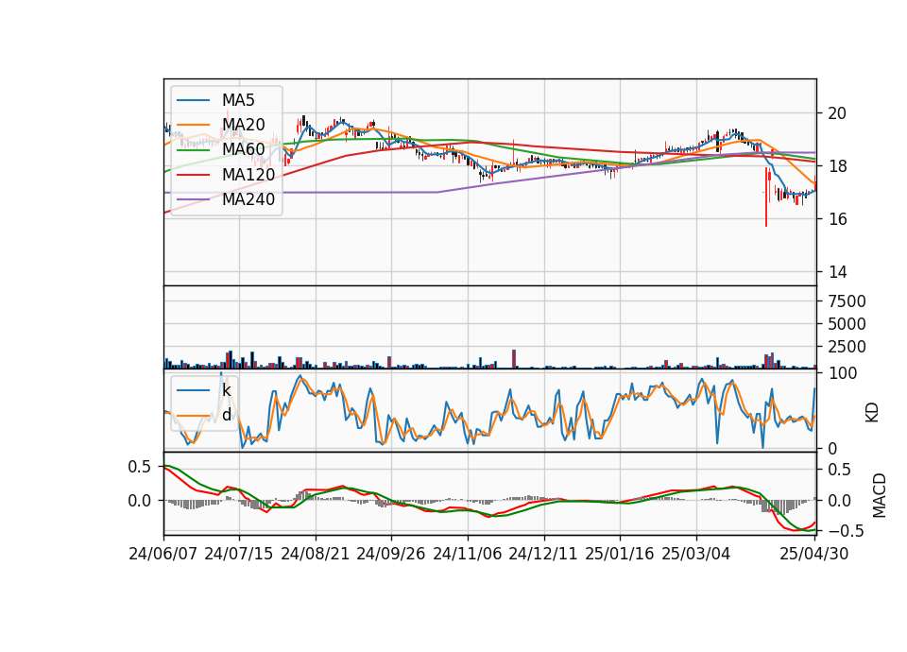
Task: Click the KD axis title
Action: 872,412
